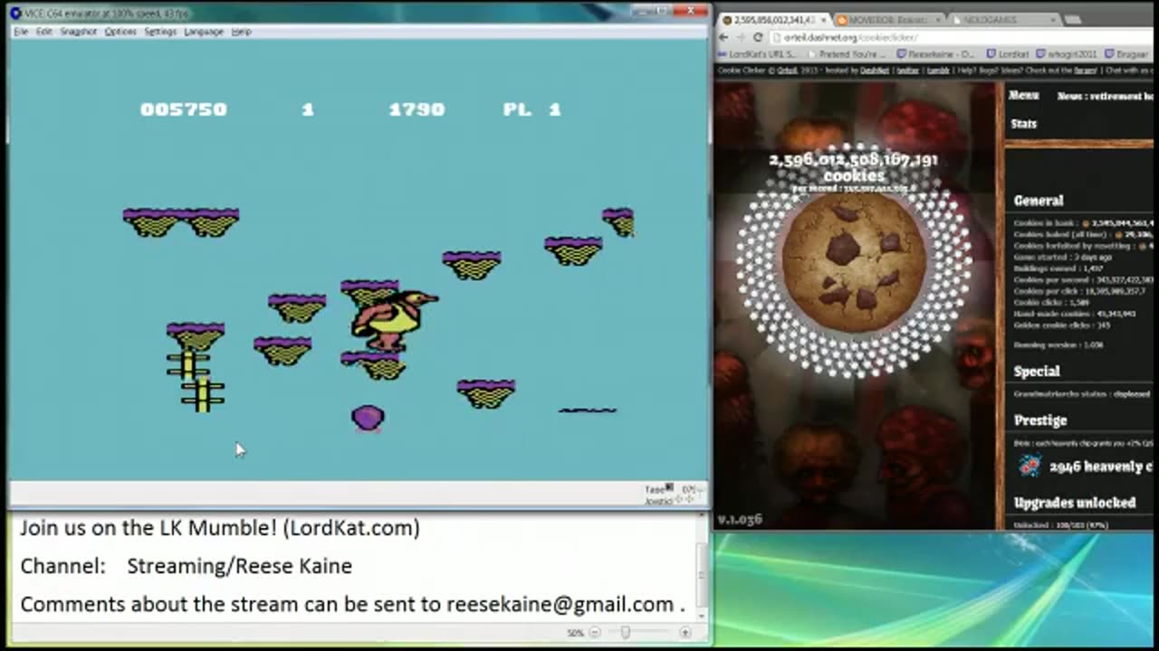1159x651 pixels.
Task: Click the v.1.036 version label
Action: 739,520
